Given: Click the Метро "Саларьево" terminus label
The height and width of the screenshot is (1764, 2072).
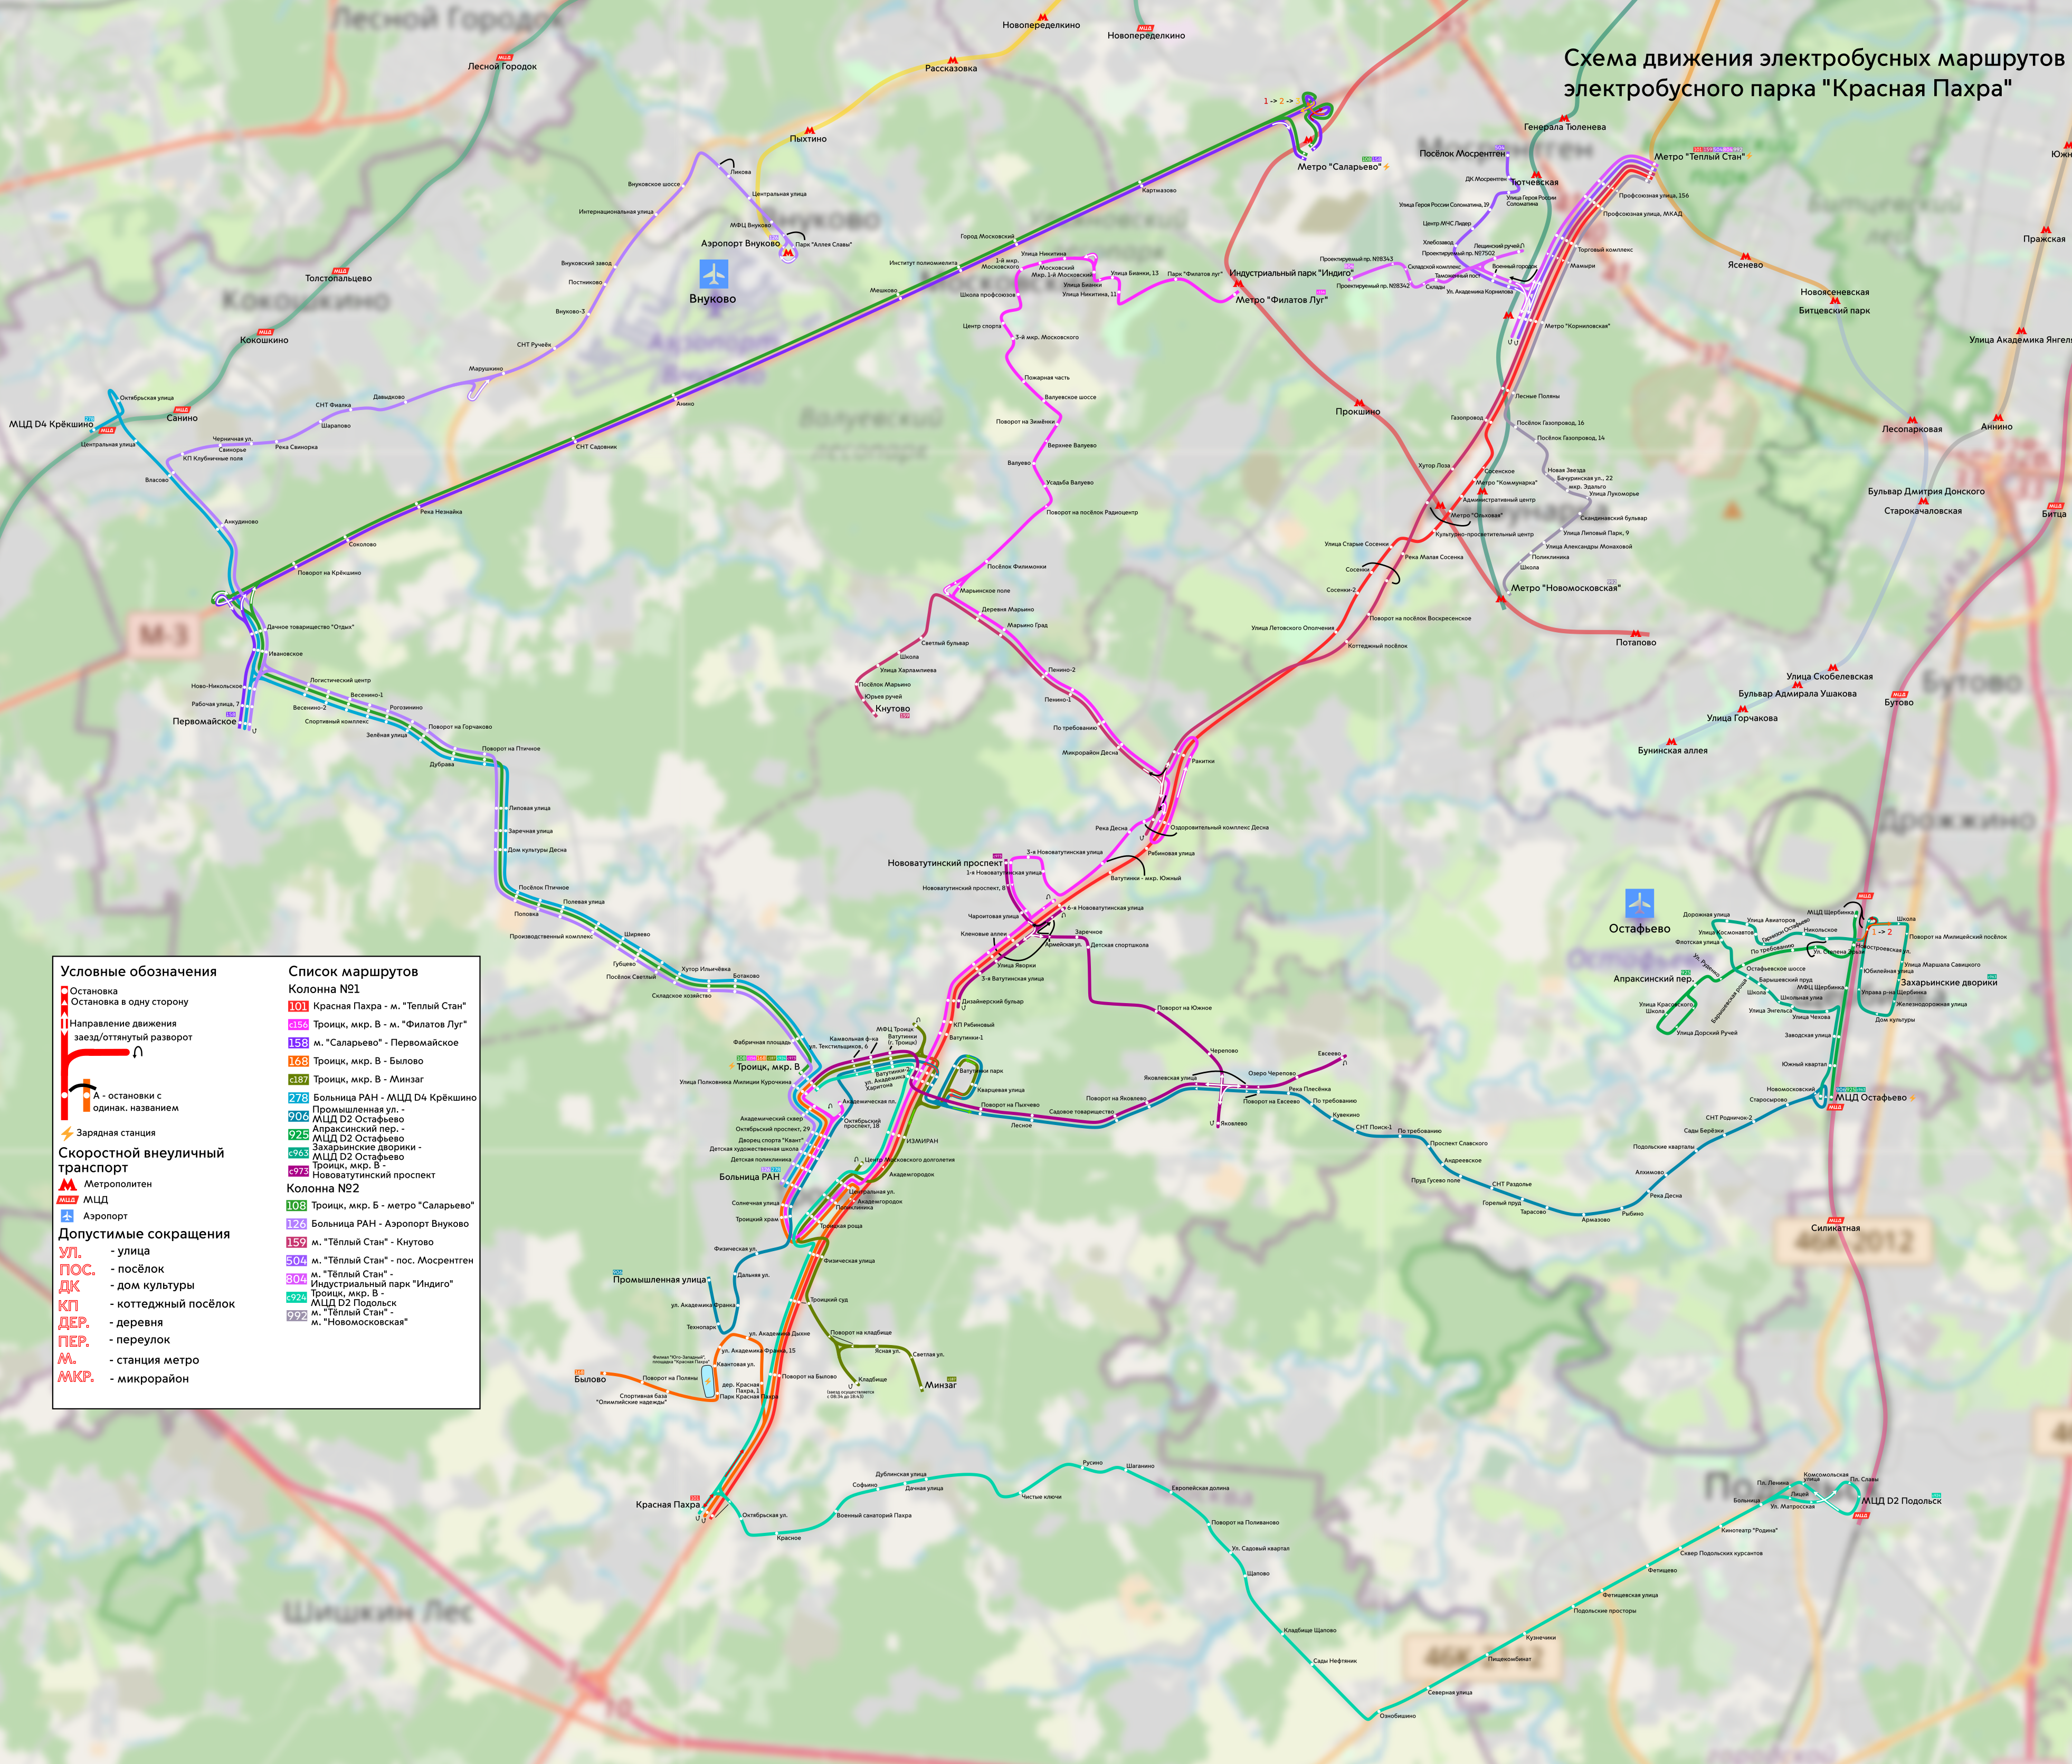Looking at the screenshot, I should coord(1339,167).
